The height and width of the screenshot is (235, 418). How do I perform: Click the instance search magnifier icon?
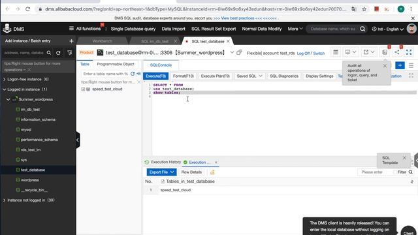coord(49,53)
